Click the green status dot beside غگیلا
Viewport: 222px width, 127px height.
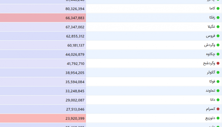(218, 27)
